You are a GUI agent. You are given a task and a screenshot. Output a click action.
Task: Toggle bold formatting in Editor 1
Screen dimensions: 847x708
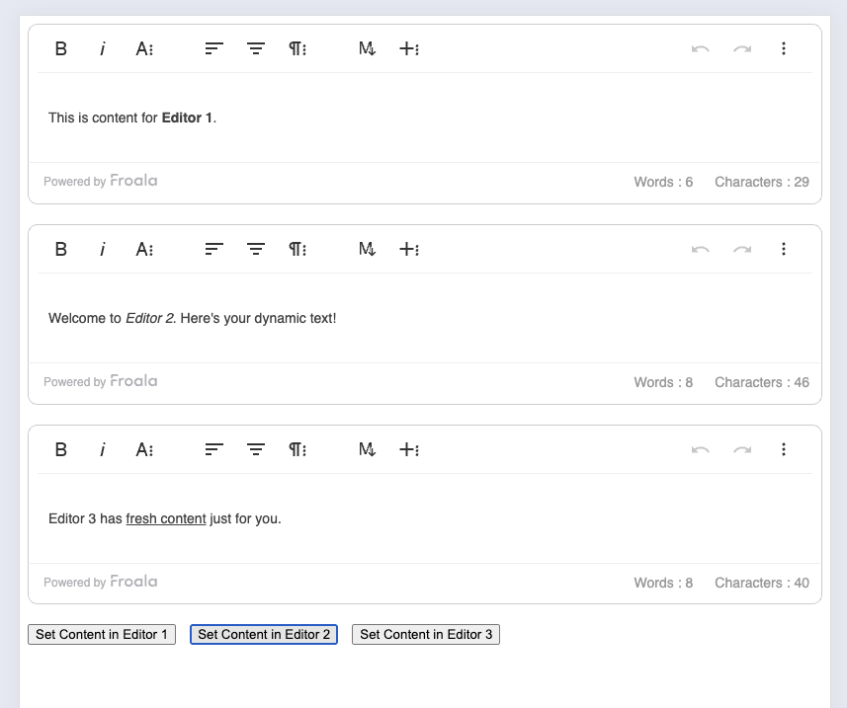[x=60, y=48]
